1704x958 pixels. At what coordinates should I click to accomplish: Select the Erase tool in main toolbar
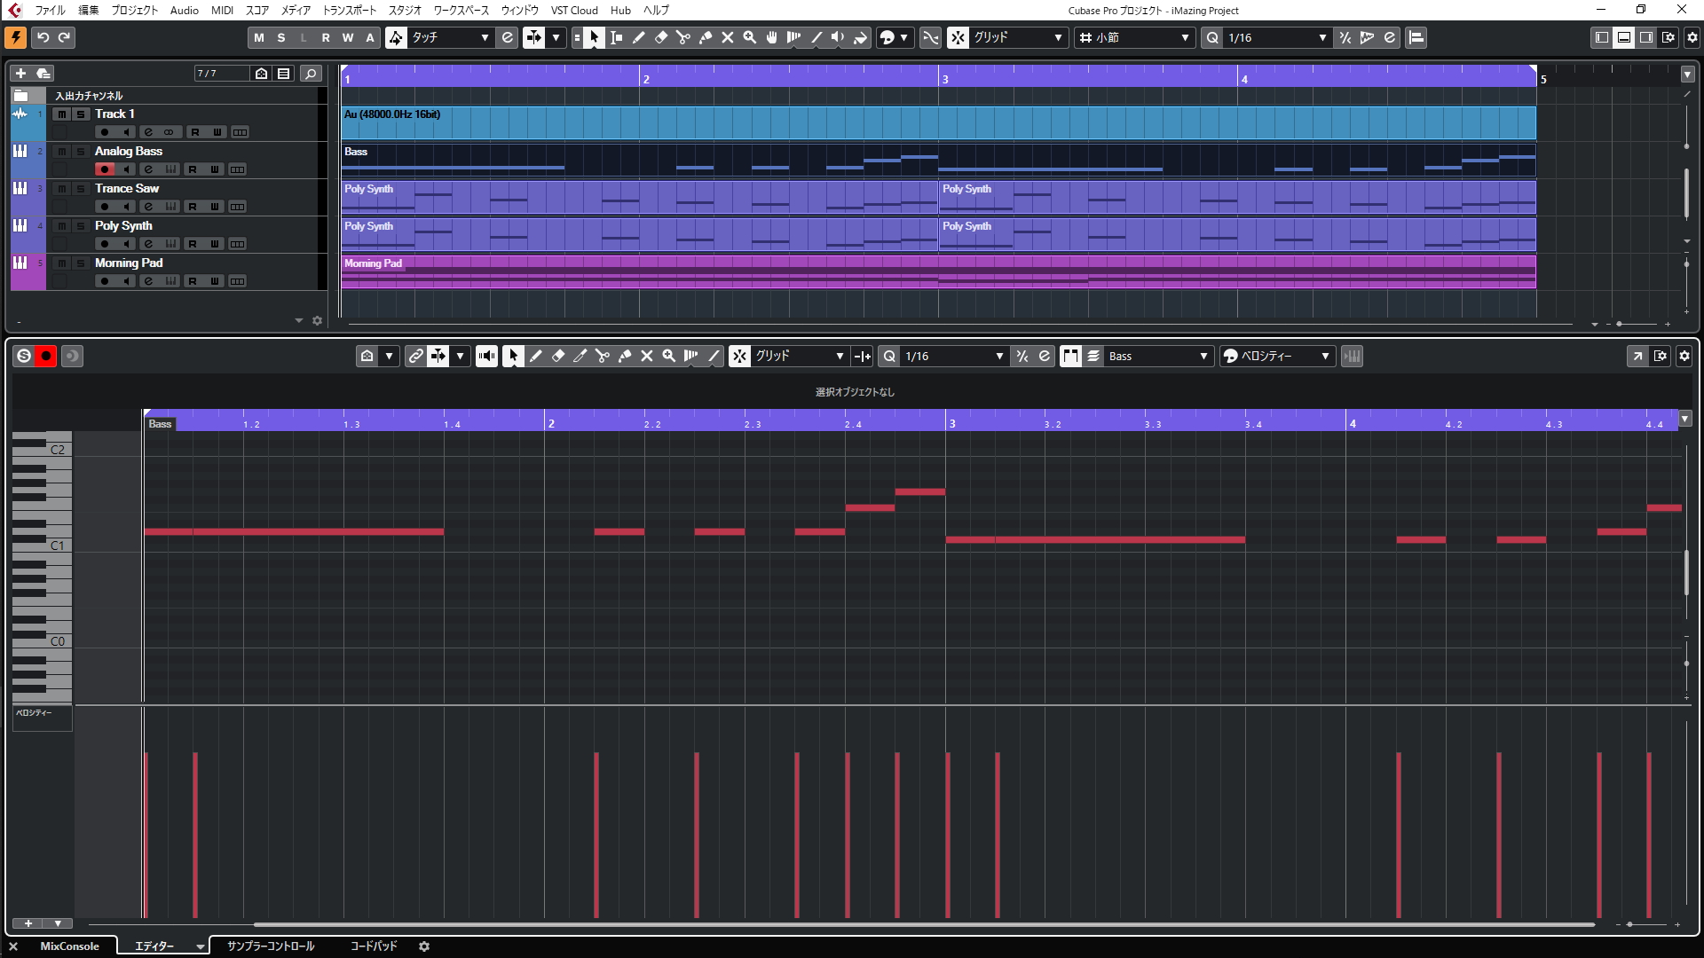[660, 37]
